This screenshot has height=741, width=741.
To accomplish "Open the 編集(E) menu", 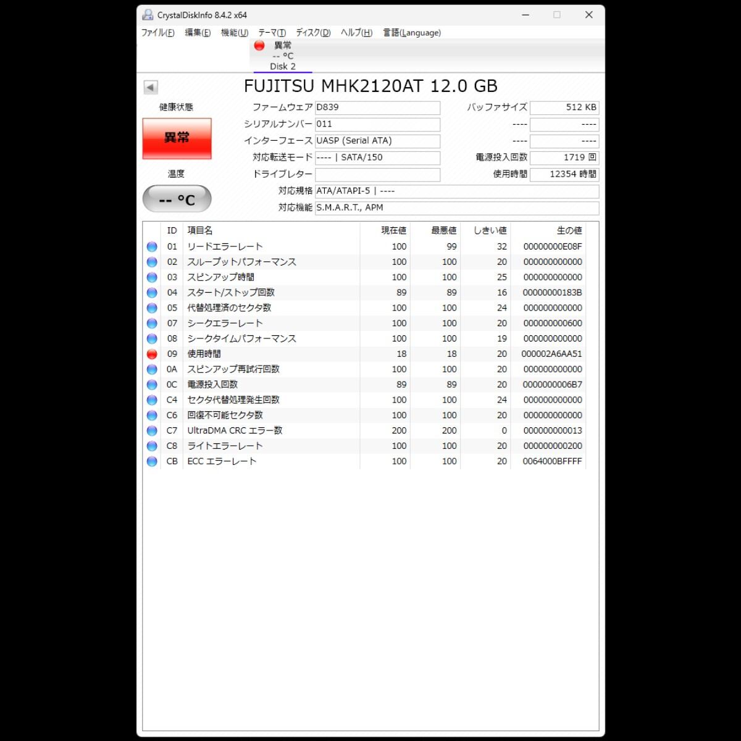I will tap(198, 33).
